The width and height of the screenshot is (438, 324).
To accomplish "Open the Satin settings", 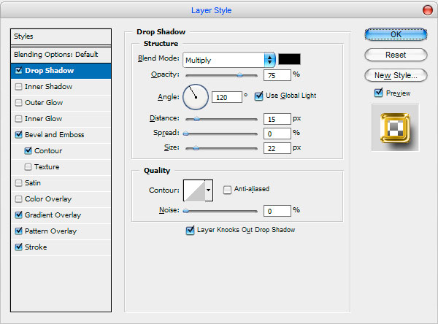I will click(x=33, y=183).
